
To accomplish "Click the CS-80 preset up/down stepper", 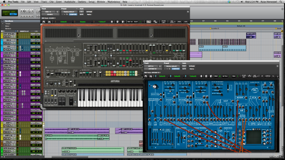I will (x=112, y=22).
